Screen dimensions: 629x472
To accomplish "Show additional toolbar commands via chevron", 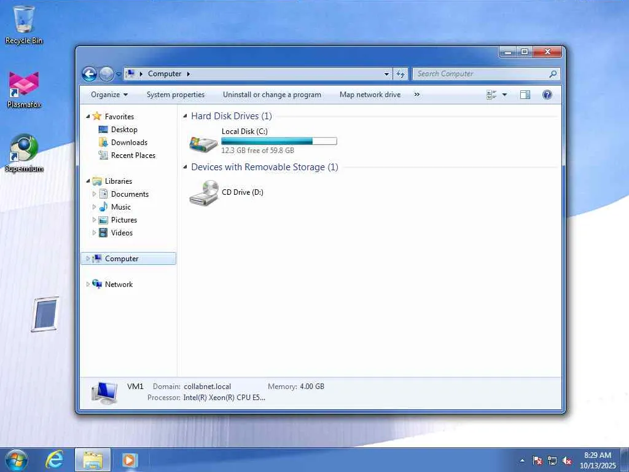I will coord(417,95).
